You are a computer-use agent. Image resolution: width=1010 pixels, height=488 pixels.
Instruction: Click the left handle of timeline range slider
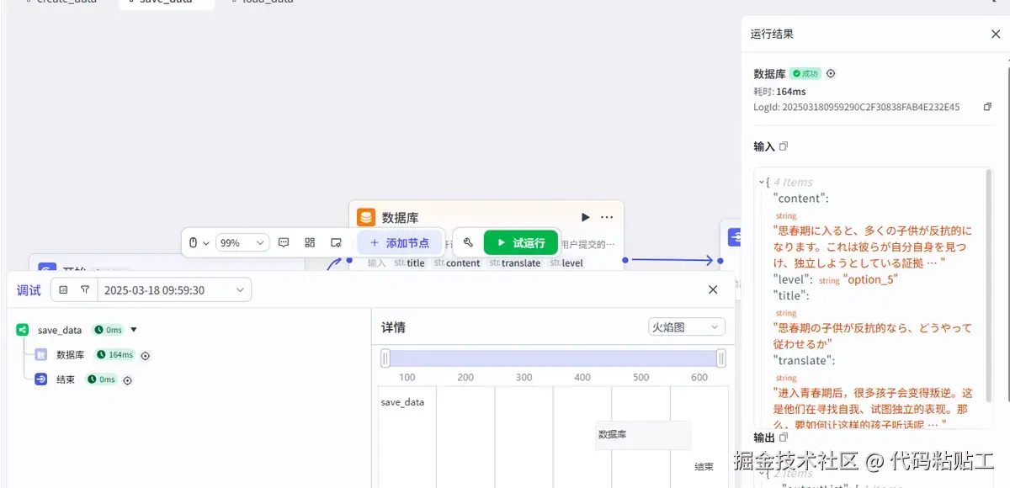pos(385,359)
